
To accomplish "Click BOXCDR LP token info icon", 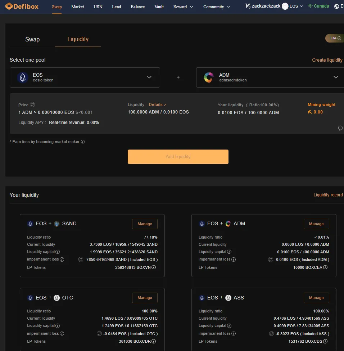I will click(x=154, y=341).
